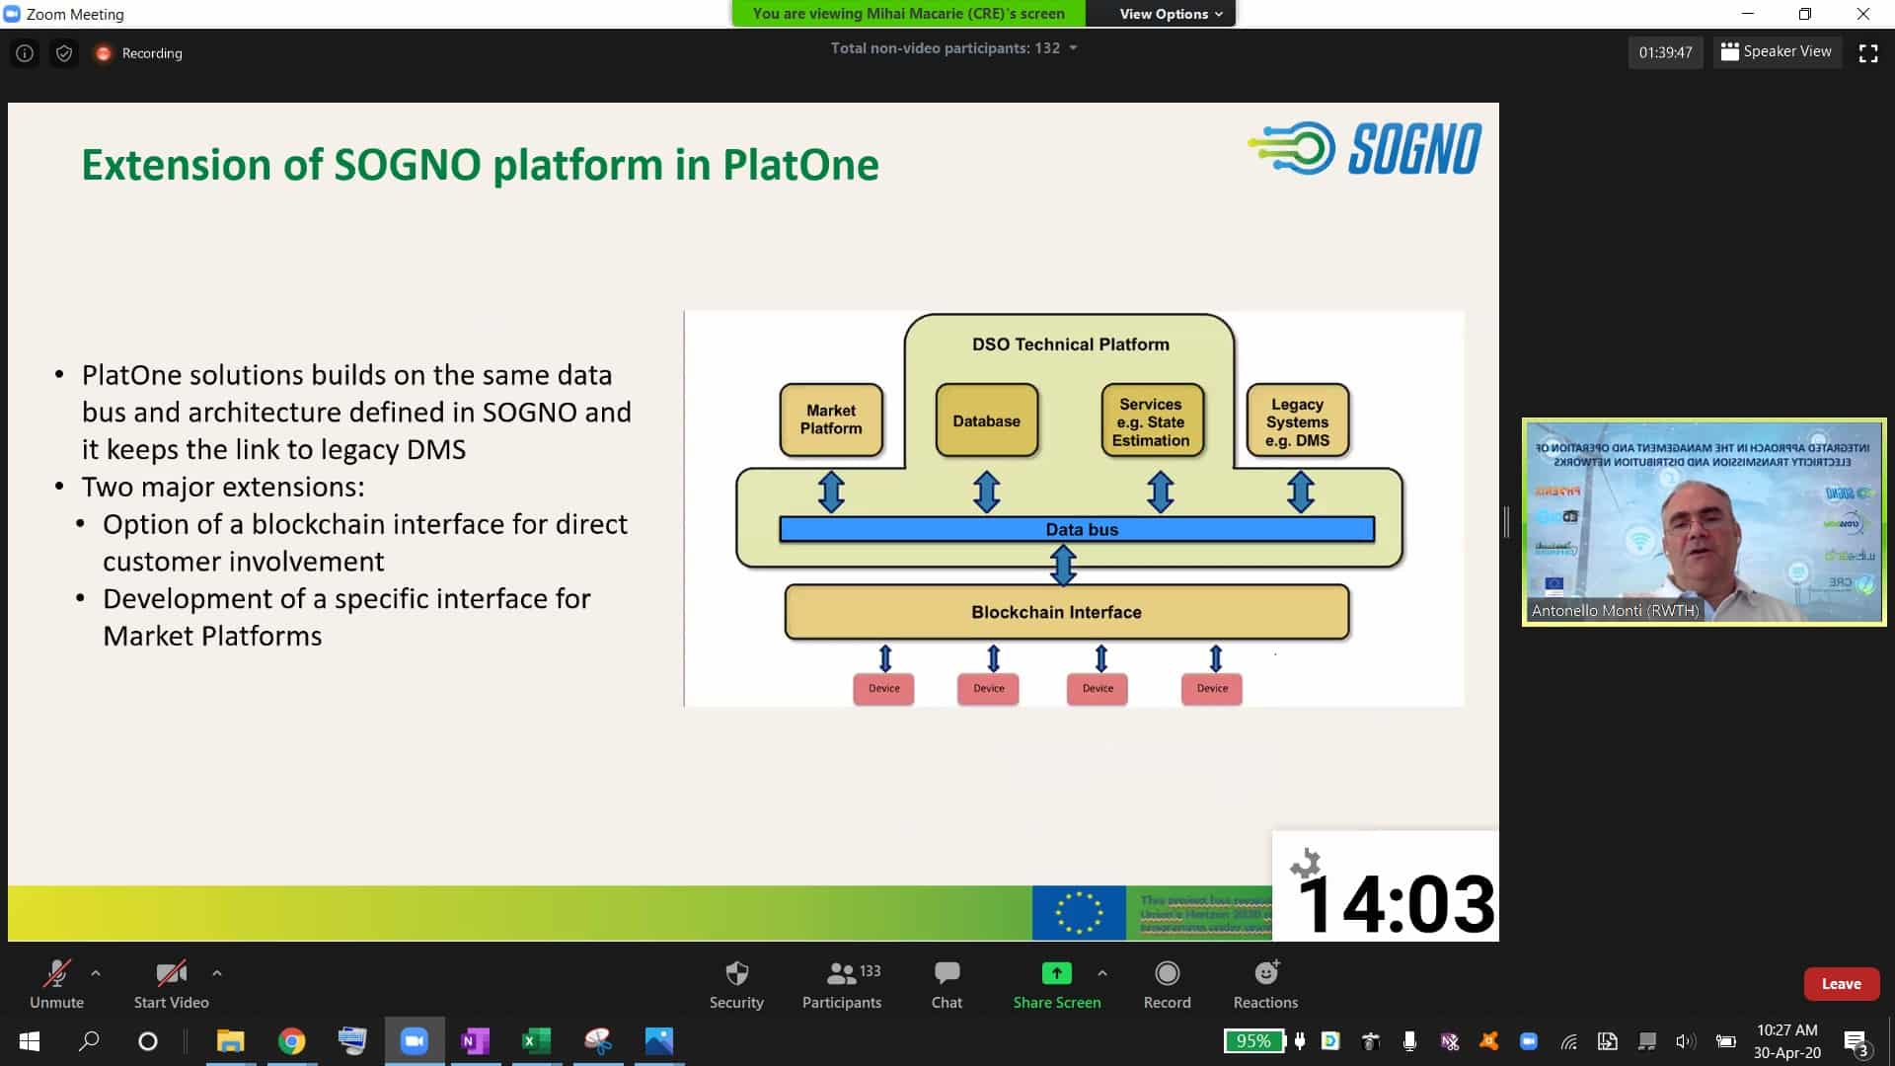Enter full screen mode
Screen dimensions: 1895x1066
pos(1868,53)
